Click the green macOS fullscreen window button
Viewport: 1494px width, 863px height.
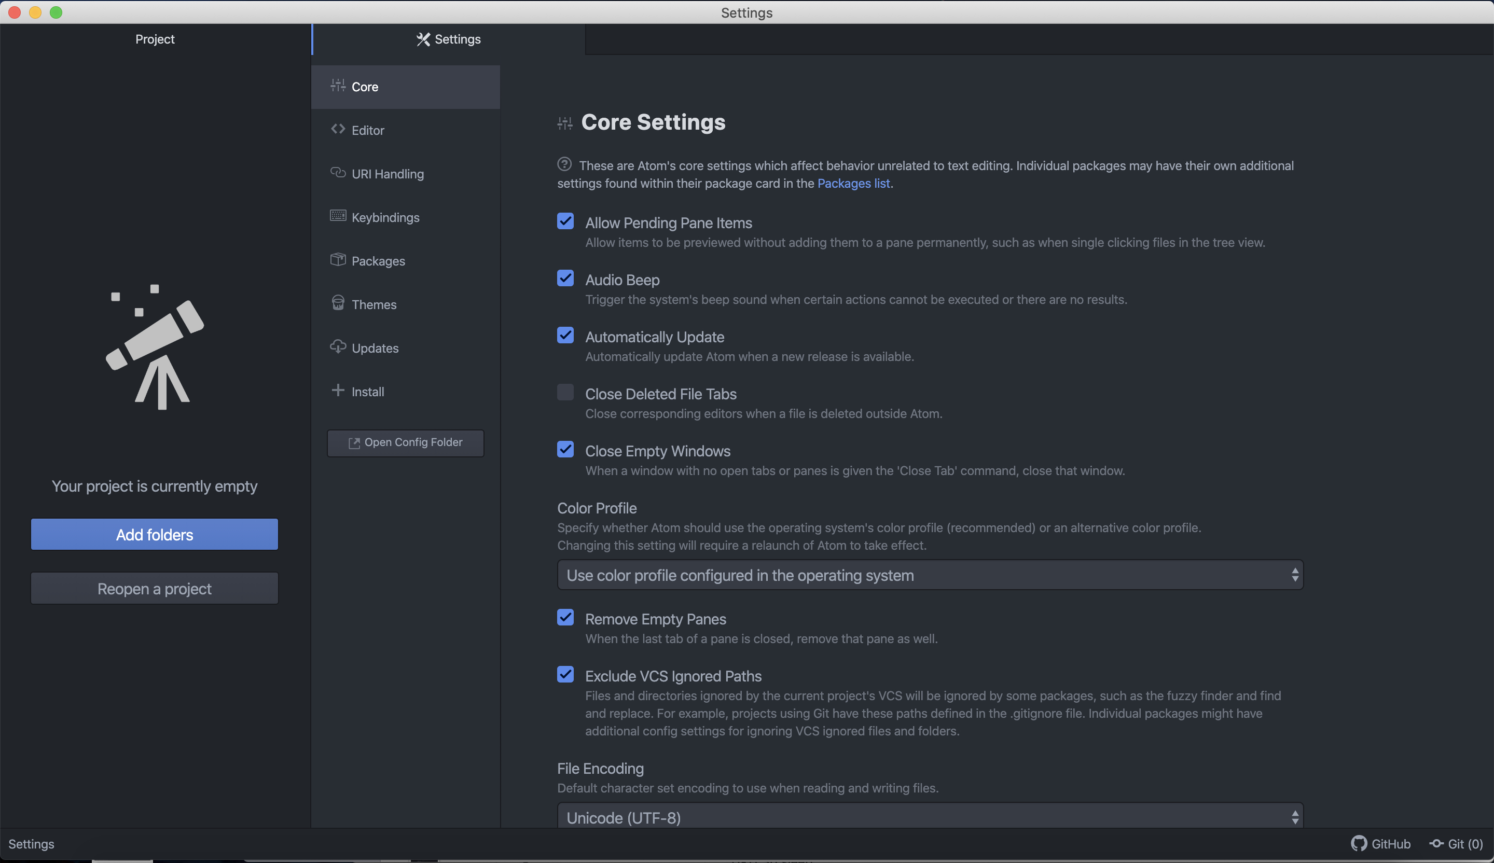[56, 12]
